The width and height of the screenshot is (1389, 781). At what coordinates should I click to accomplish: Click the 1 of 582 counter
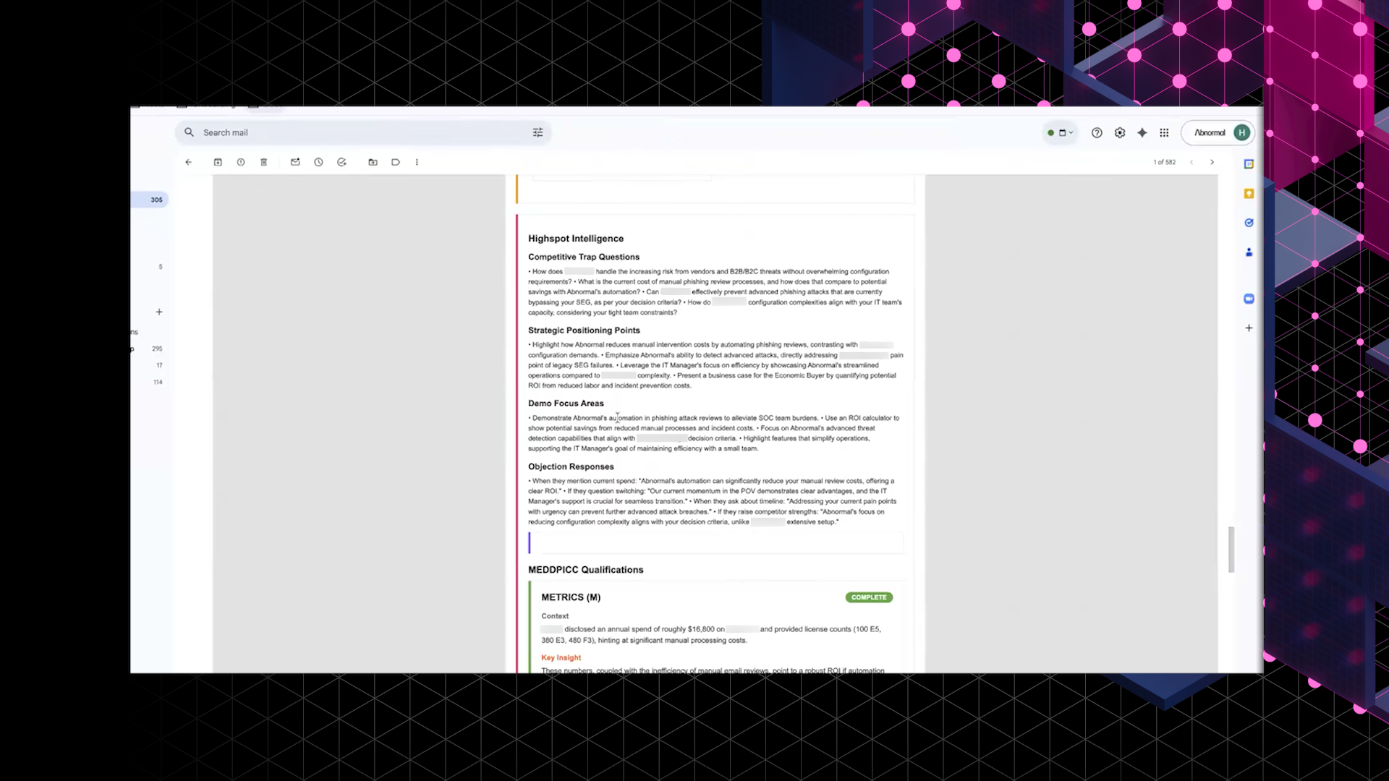(x=1164, y=162)
